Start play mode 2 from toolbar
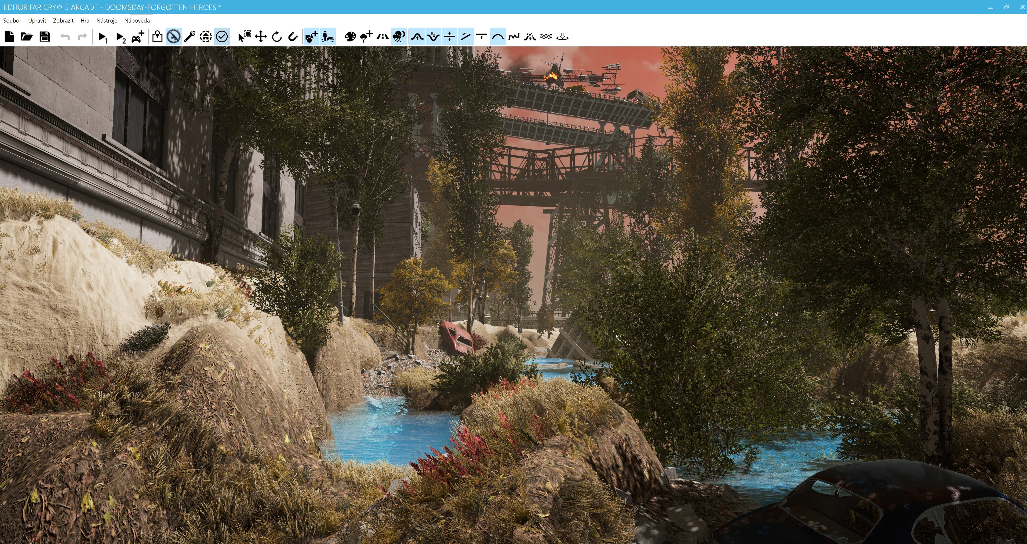 click(x=121, y=37)
